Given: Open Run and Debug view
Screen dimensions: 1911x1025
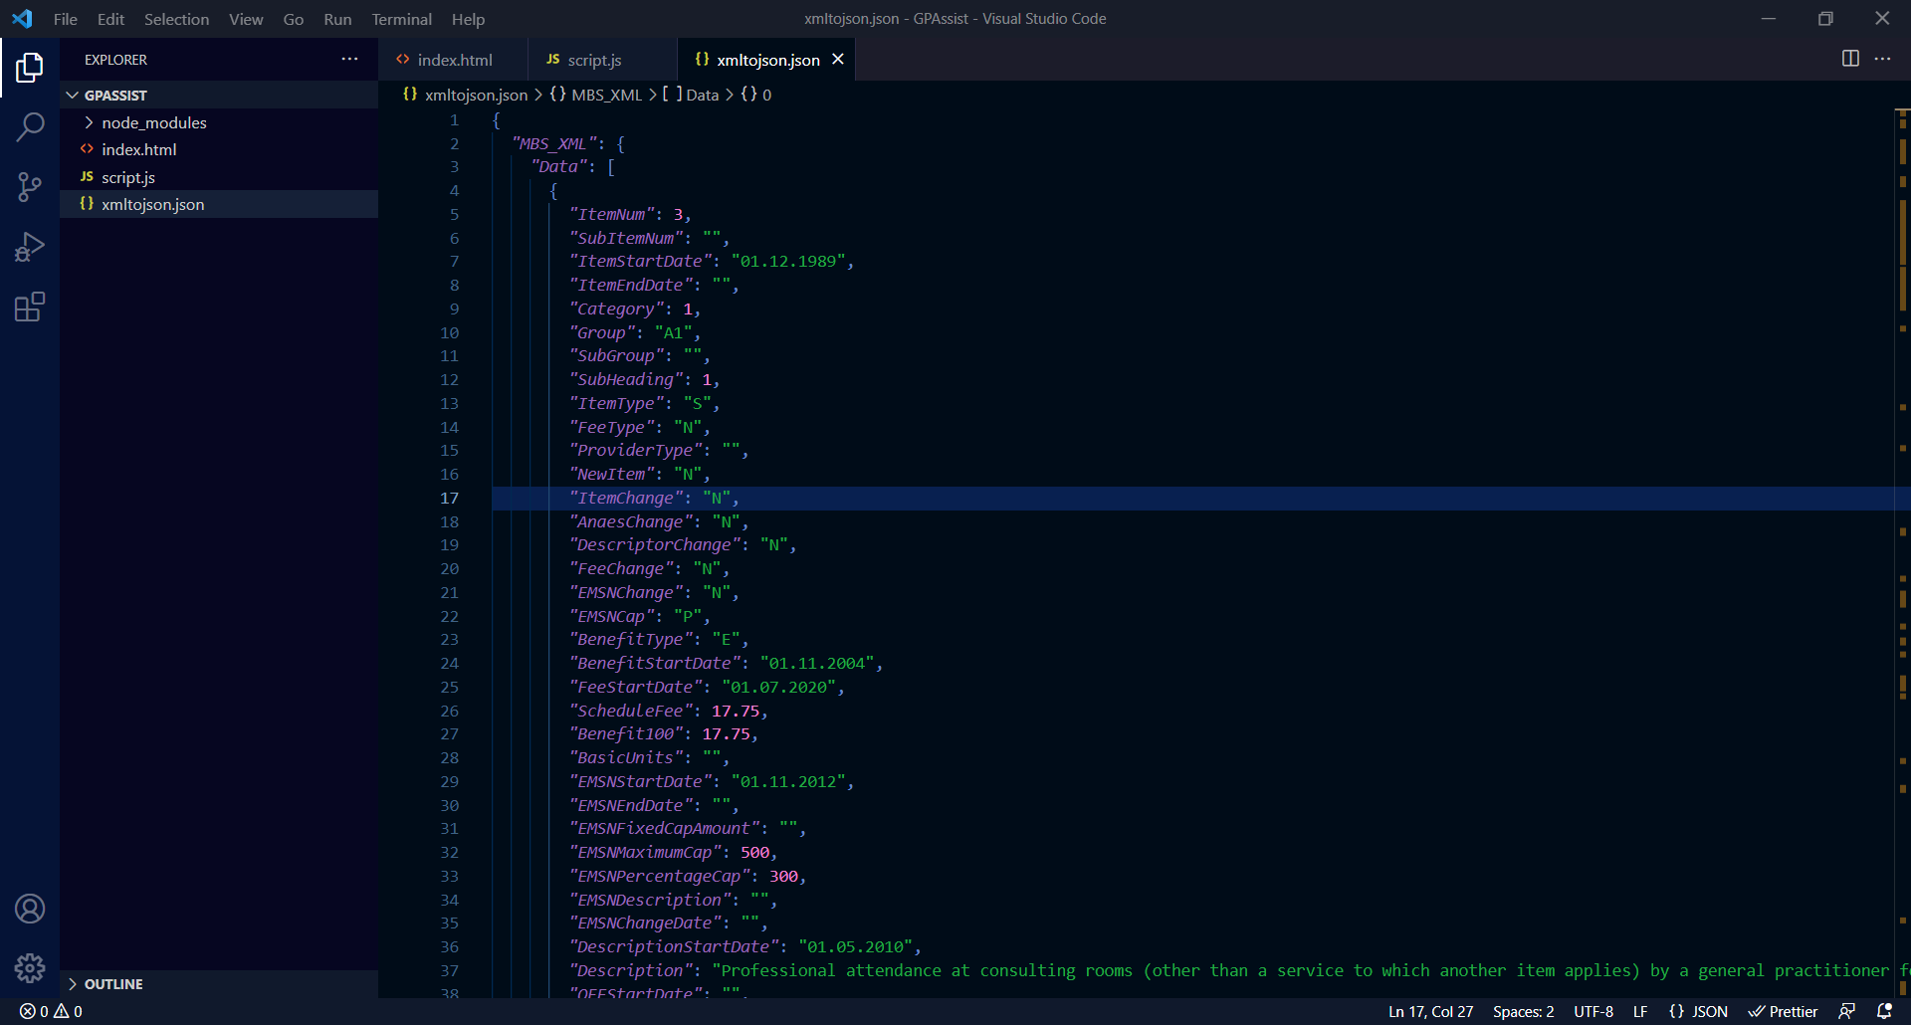Looking at the screenshot, I should tap(30, 247).
